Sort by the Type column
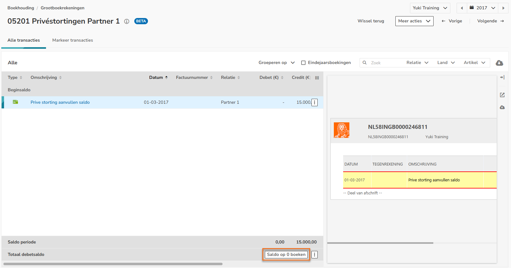The image size is (511, 268). pos(15,78)
